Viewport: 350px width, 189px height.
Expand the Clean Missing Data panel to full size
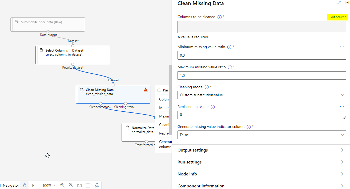(339, 3)
